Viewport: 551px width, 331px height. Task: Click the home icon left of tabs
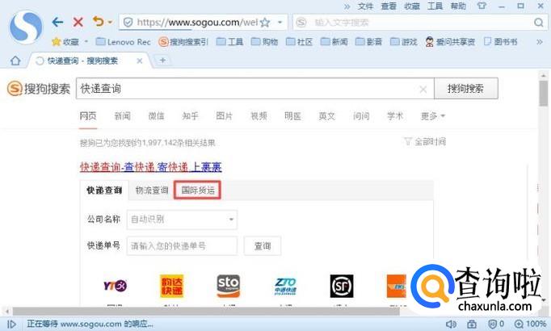pyautogui.click(x=15, y=61)
